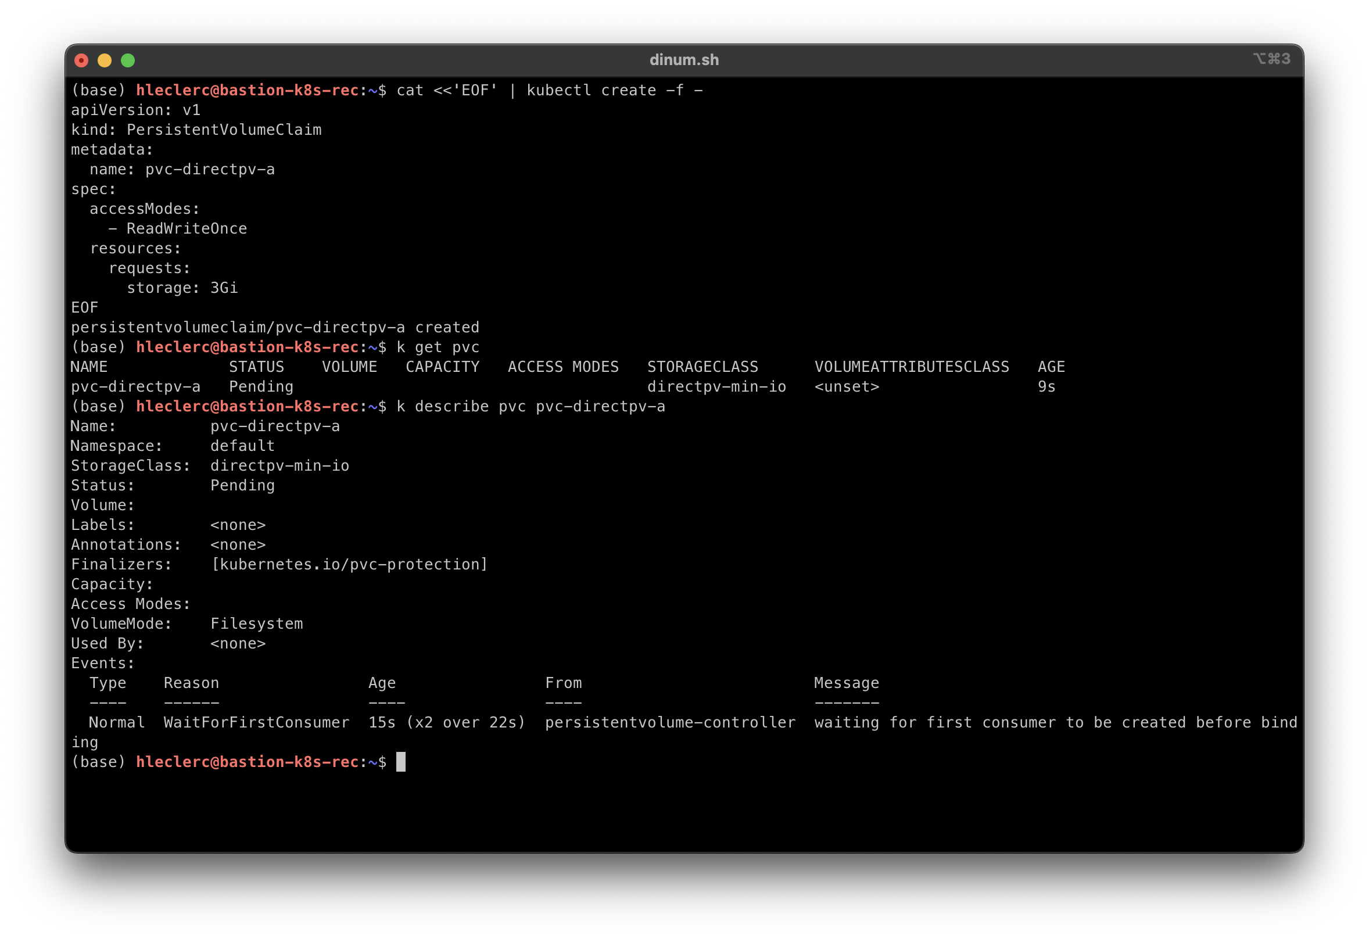Click 'persistentvolume-controller' in events
This screenshot has width=1369, height=939.
click(x=670, y=722)
